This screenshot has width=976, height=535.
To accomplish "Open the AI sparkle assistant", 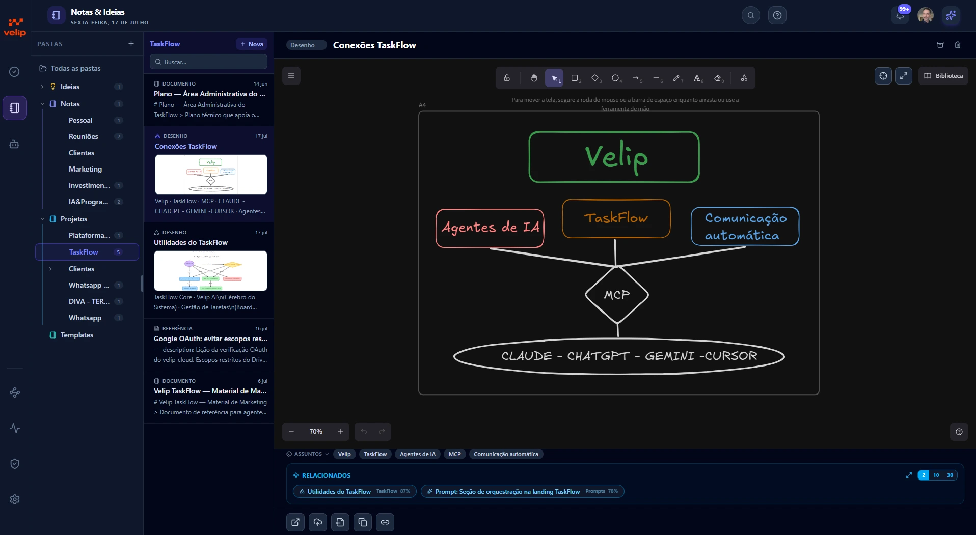I will pos(951,15).
